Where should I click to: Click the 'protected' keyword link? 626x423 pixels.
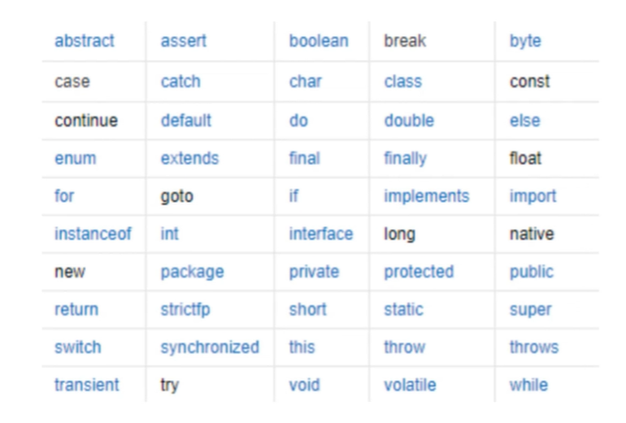(419, 272)
